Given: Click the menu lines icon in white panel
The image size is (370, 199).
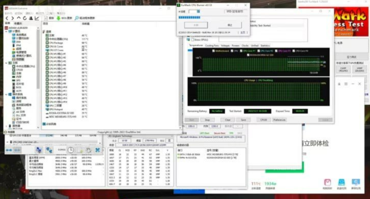Looking at the screenshot, I should (x=346, y=84).
